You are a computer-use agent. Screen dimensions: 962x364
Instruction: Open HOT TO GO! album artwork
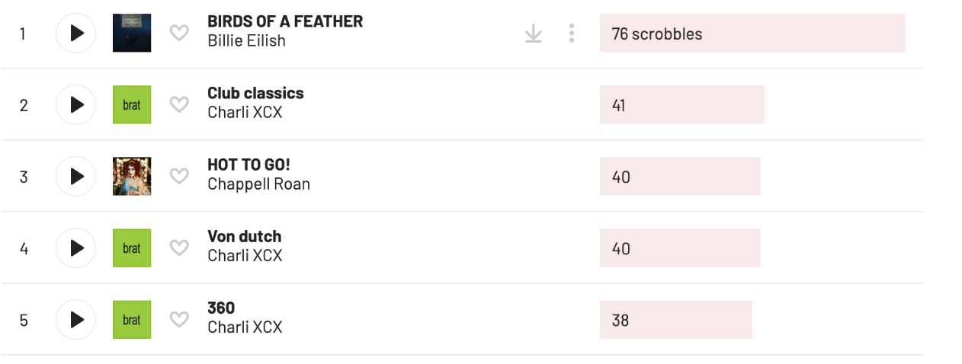pyautogui.click(x=132, y=176)
